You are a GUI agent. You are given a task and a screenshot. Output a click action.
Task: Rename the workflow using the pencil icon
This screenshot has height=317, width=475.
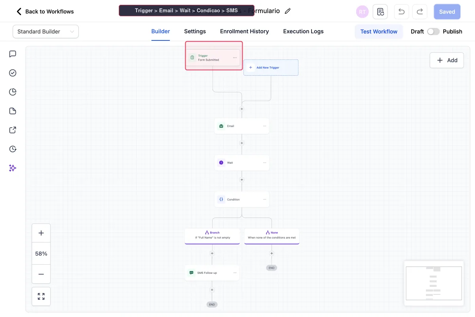(287, 11)
